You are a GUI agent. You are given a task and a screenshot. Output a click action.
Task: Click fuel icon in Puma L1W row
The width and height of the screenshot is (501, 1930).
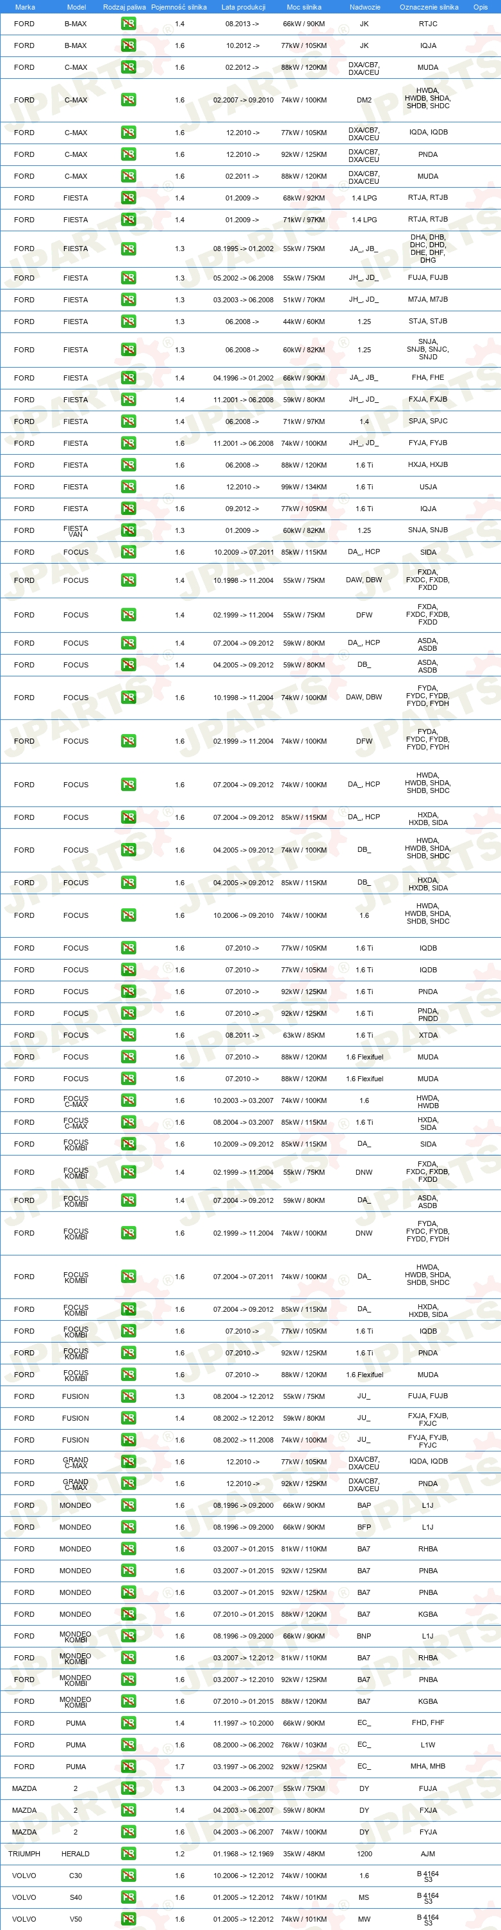tap(128, 1745)
